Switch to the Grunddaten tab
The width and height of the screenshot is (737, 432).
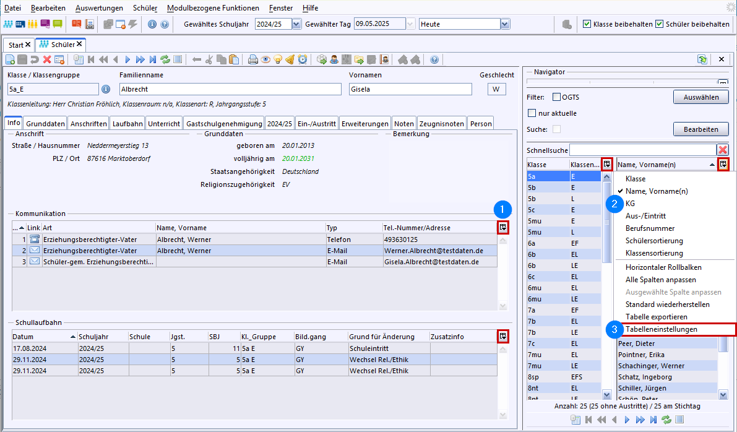[46, 124]
